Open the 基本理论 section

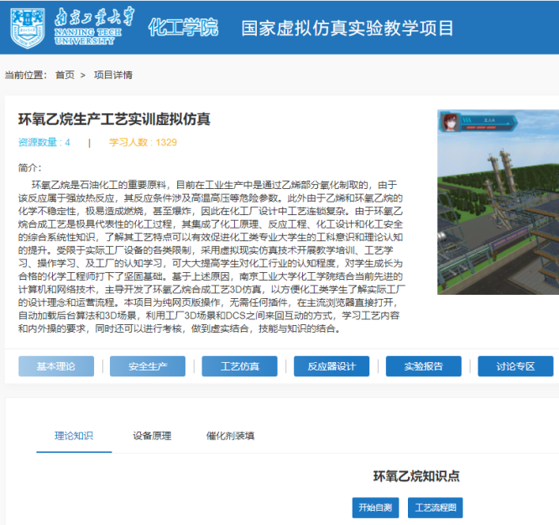(x=56, y=366)
